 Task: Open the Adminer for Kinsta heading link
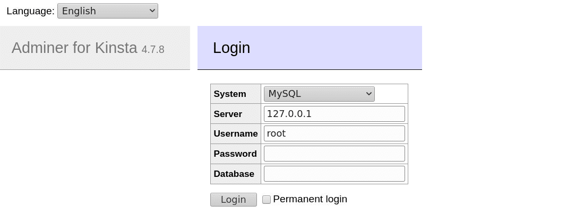(x=74, y=48)
